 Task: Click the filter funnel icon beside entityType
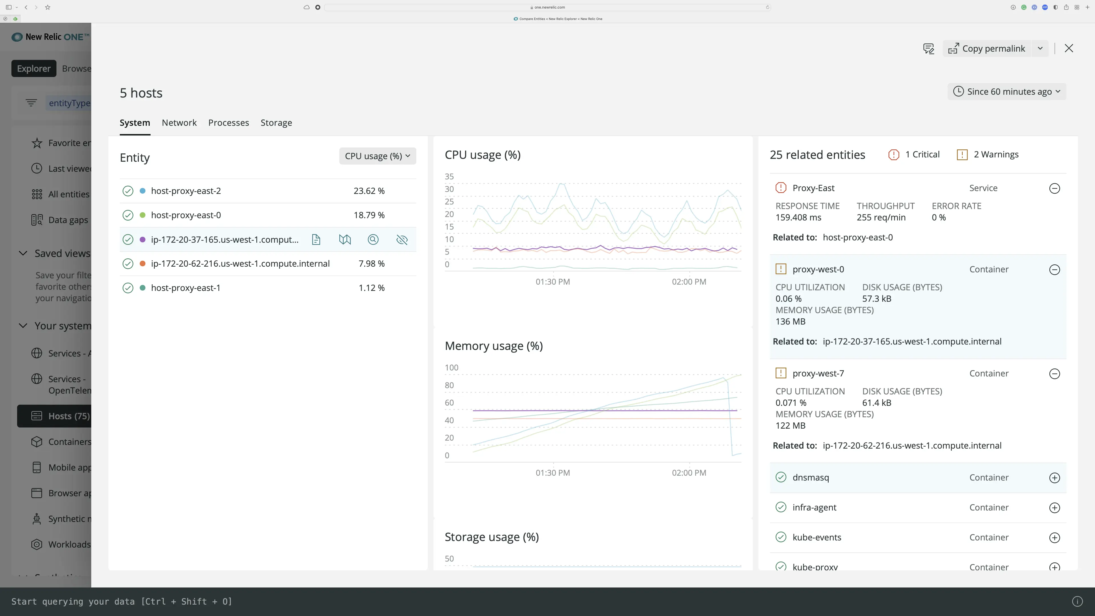31,102
